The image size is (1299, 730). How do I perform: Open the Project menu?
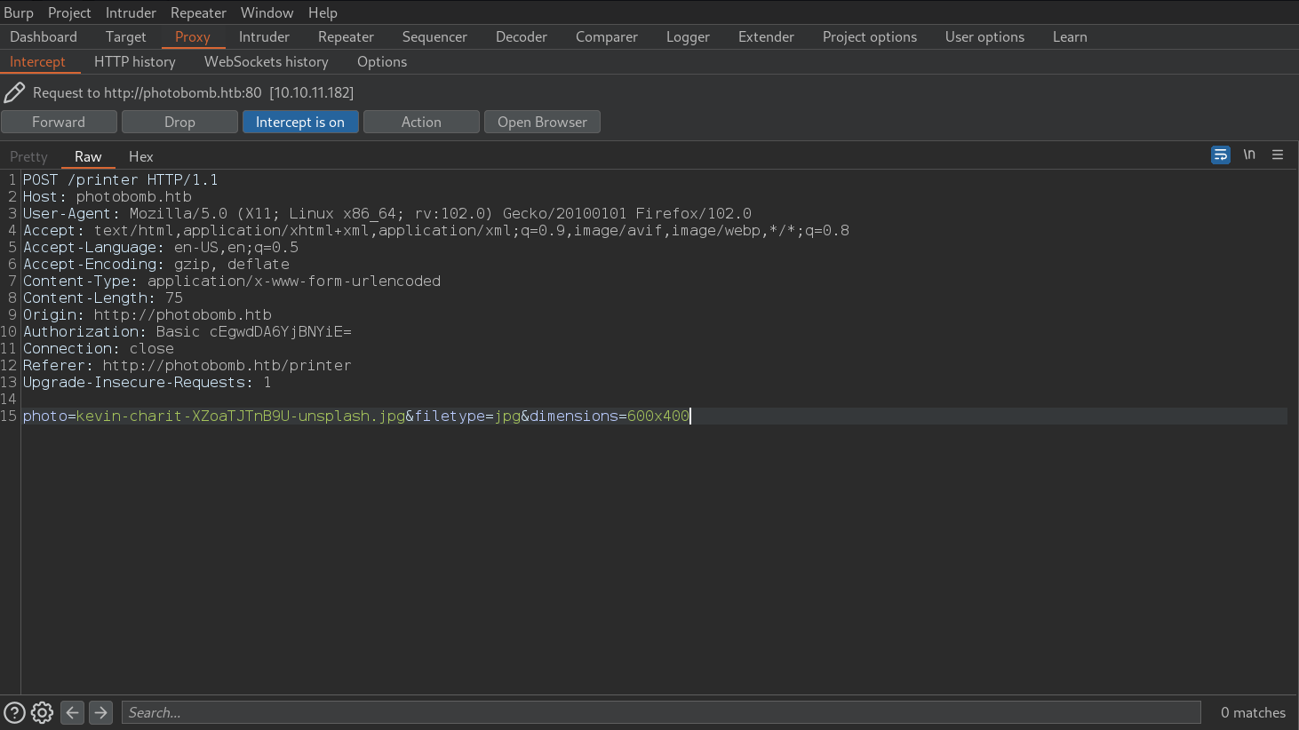pyautogui.click(x=69, y=12)
